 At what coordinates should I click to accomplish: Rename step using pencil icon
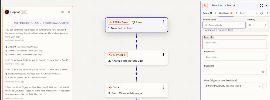coord(234,5)
